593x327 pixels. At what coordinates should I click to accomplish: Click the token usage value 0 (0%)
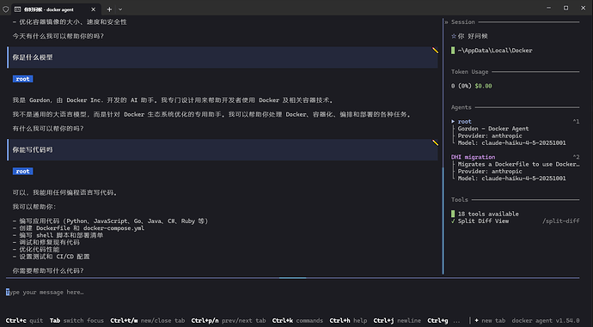pos(461,86)
